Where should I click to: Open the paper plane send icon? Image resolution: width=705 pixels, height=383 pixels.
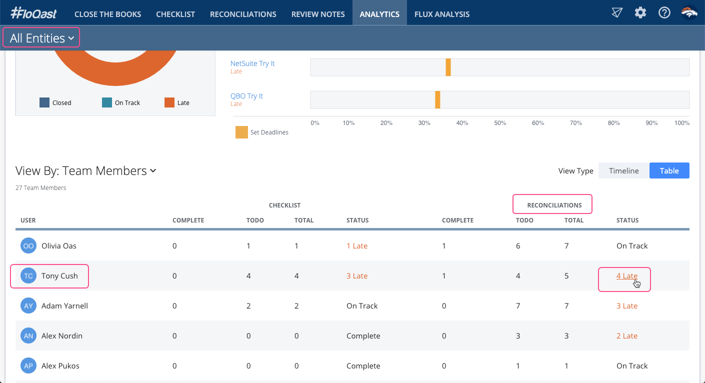click(617, 13)
